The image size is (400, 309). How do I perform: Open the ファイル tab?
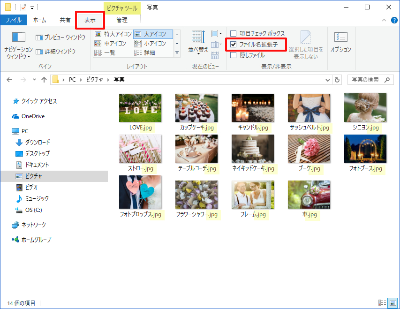pyautogui.click(x=14, y=20)
